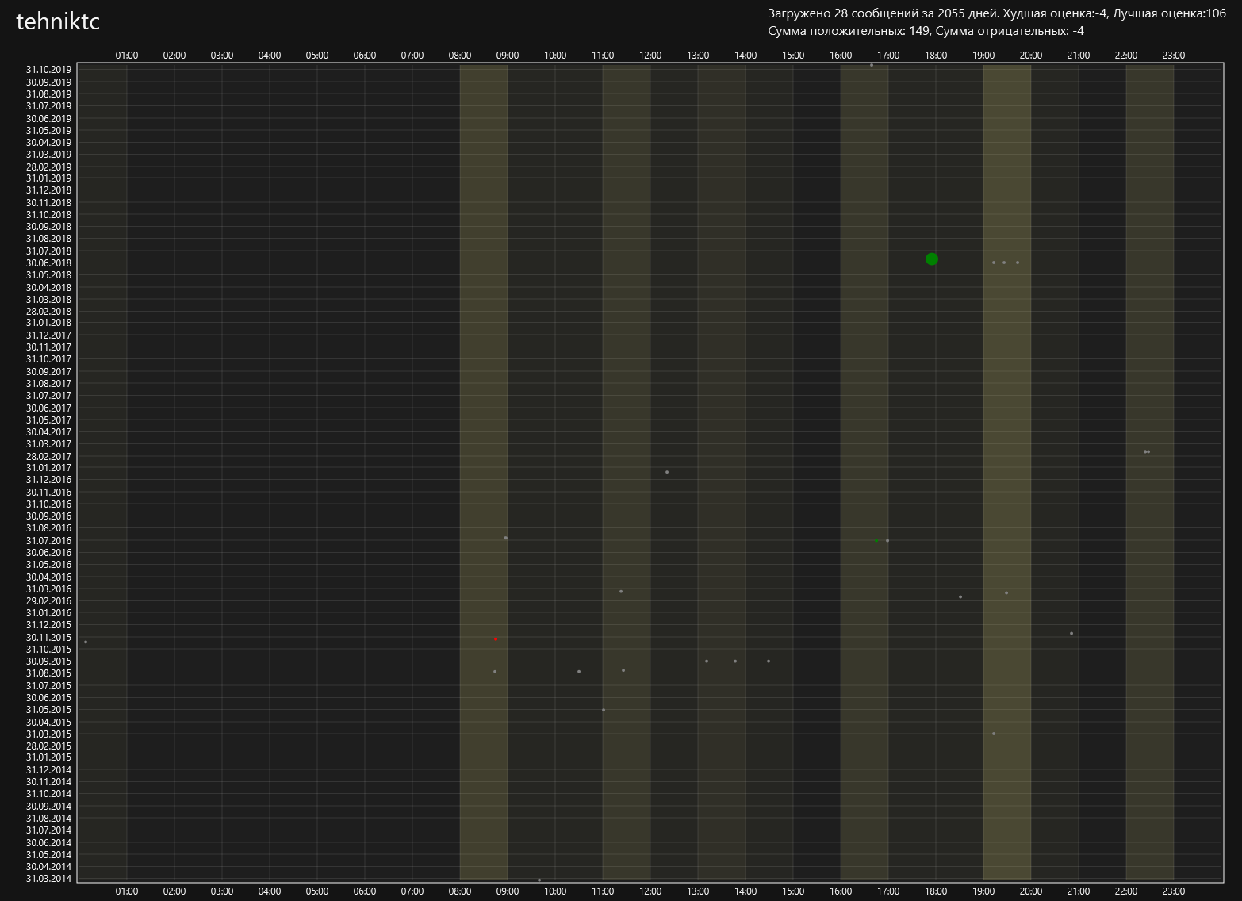Click date label 30.11.2015
This screenshot has width=1242, height=901.
pyautogui.click(x=48, y=638)
